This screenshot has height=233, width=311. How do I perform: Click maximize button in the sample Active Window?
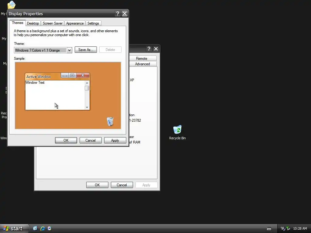[x=72, y=75]
